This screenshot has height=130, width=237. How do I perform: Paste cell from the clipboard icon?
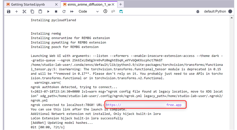pyautogui.click(x=40, y=11)
